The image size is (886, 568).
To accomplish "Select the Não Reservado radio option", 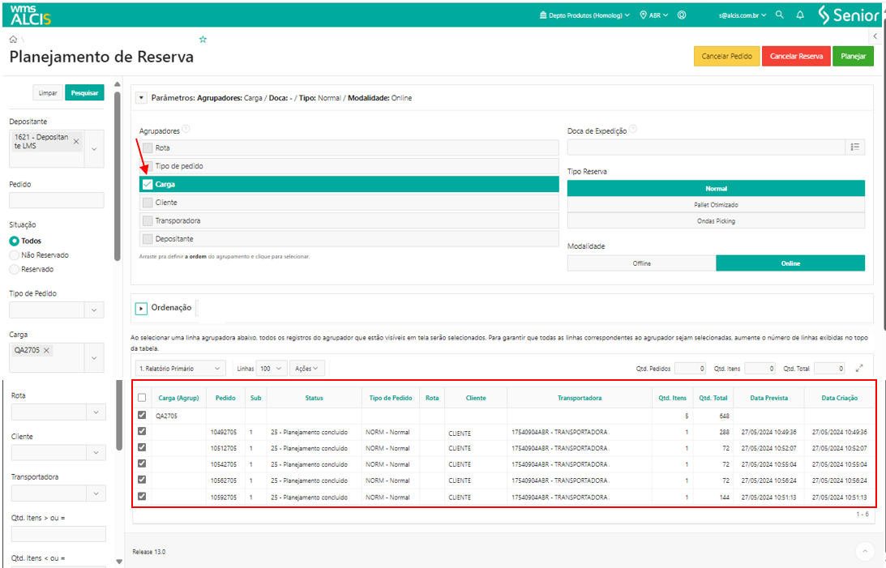I will click(x=15, y=255).
